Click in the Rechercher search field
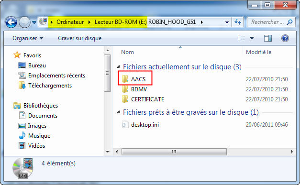 [x=267, y=22]
